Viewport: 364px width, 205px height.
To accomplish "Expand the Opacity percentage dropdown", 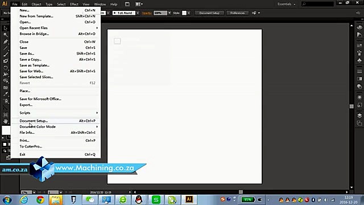I will pyautogui.click(x=169, y=13).
